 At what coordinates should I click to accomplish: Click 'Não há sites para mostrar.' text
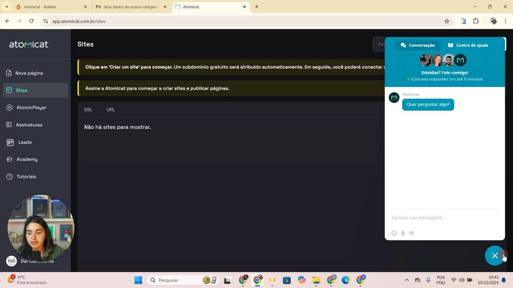[x=117, y=127]
